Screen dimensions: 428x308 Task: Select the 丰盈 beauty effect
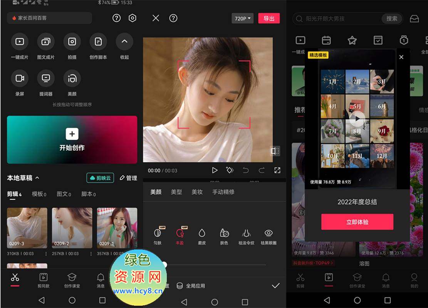tap(180, 233)
